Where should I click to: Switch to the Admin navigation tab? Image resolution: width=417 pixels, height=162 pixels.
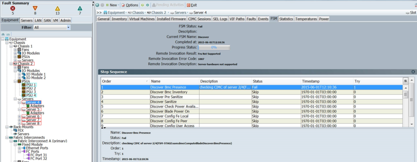click(66, 20)
